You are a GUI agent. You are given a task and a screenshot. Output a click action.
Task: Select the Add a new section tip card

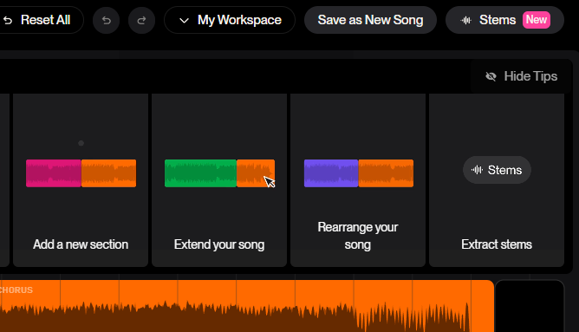(81, 179)
